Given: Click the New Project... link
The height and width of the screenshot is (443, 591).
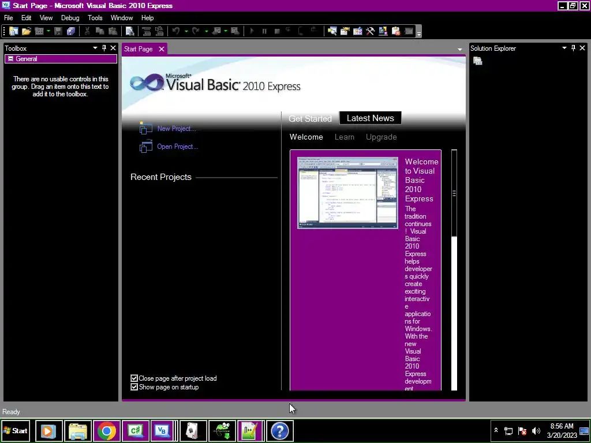Looking at the screenshot, I should click(177, 129).
